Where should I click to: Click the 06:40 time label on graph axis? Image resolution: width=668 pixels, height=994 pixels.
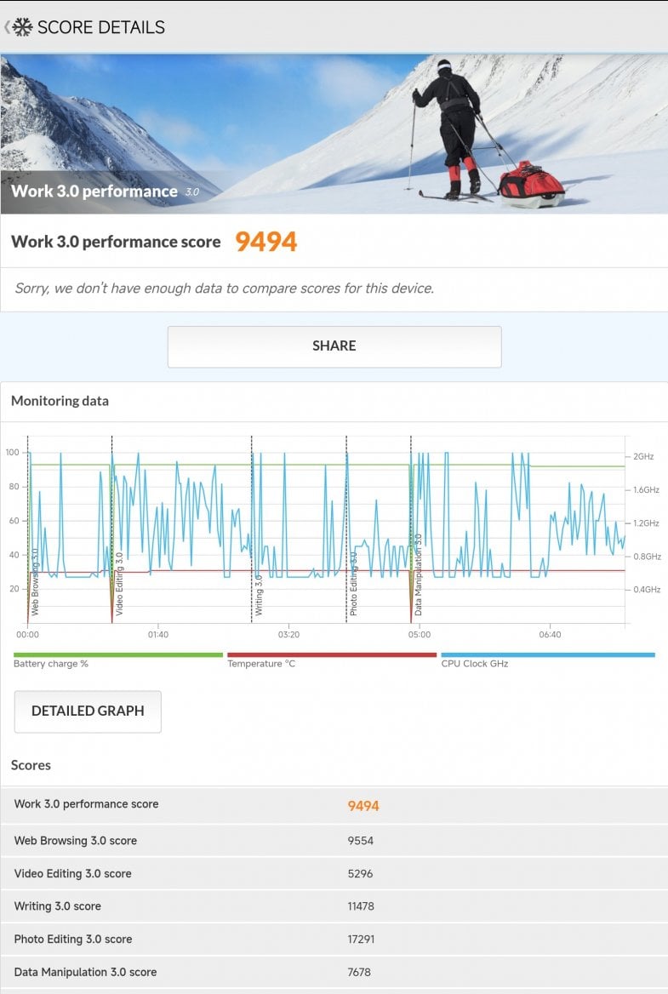[550, 635]
